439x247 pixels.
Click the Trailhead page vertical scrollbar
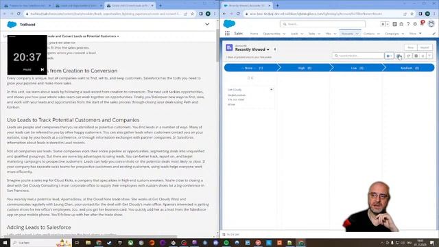coord(217,45)
